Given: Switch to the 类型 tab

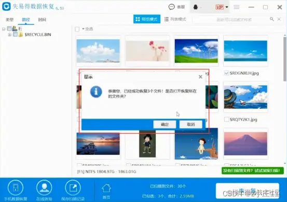Looking at the screenshot, I should point(9,20).
